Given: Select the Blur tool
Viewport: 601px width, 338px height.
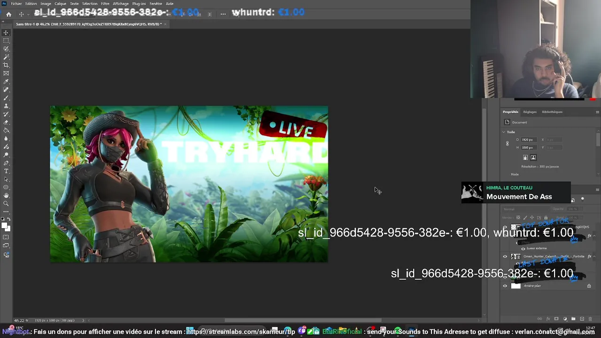Looking at the screenshot, I should pyautogui.click(x=6, y=138).
